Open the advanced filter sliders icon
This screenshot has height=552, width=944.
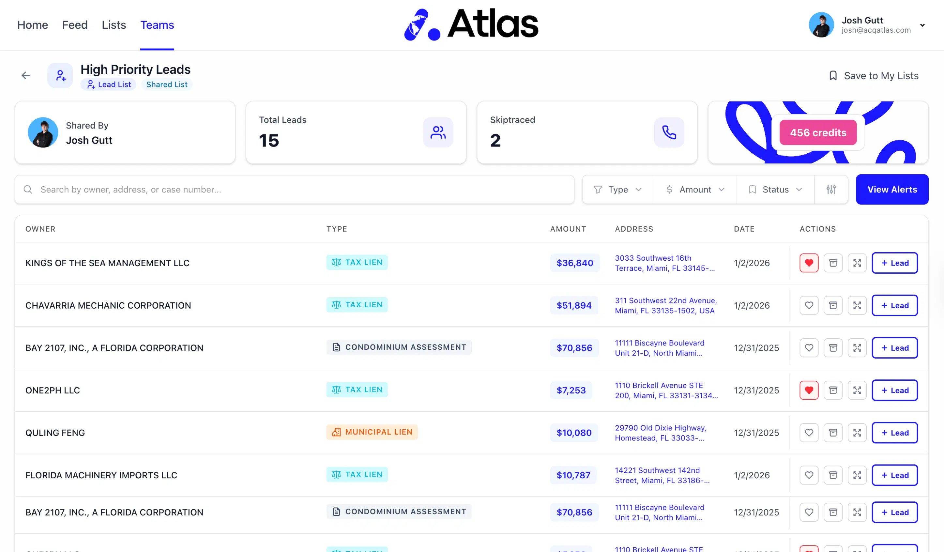(831, 190)
